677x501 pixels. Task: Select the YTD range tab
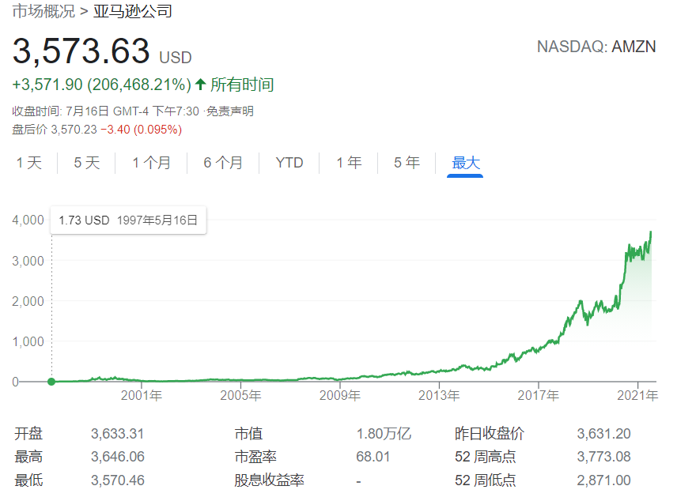tap(289, 163)
